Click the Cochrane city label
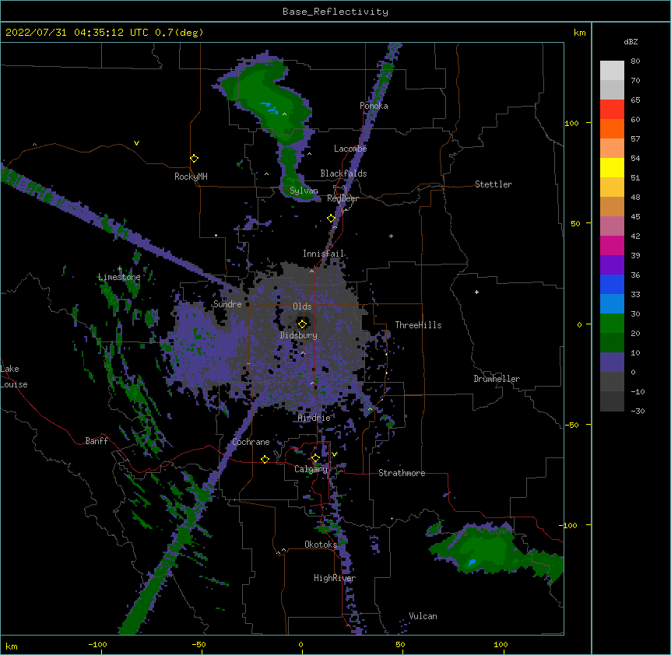 click(251, 442)
